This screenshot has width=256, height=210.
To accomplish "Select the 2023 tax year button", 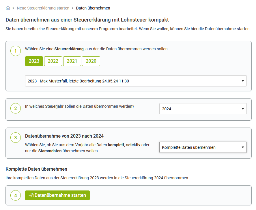I will pyautogui.click(x=34, y=61).
